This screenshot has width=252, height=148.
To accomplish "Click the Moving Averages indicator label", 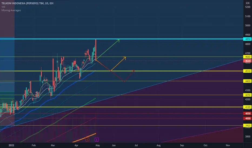I will pos(11,10).
